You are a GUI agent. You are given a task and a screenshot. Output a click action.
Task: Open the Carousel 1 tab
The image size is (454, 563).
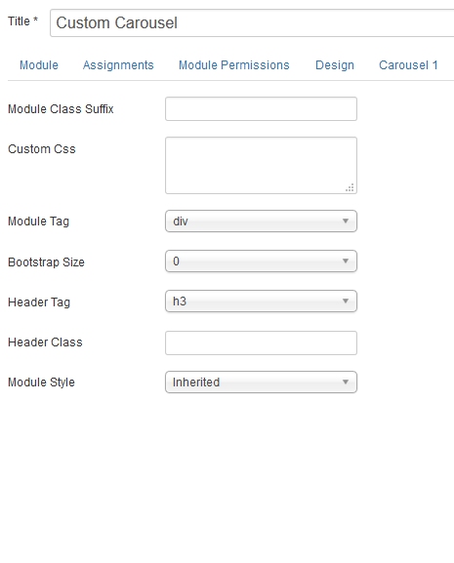point(408,65)
